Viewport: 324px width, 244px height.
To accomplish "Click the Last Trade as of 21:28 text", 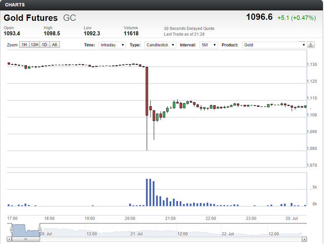I will pyautogui.click(x=184, y=34).
